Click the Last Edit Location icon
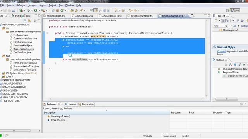 click(131, 10)
